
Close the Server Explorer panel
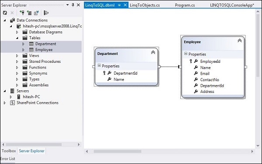pos(78,5)
